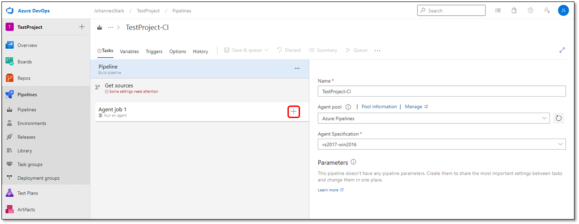Show Agent pool info tooltip icon
The image size is (579, 224).
coord(348,107)
